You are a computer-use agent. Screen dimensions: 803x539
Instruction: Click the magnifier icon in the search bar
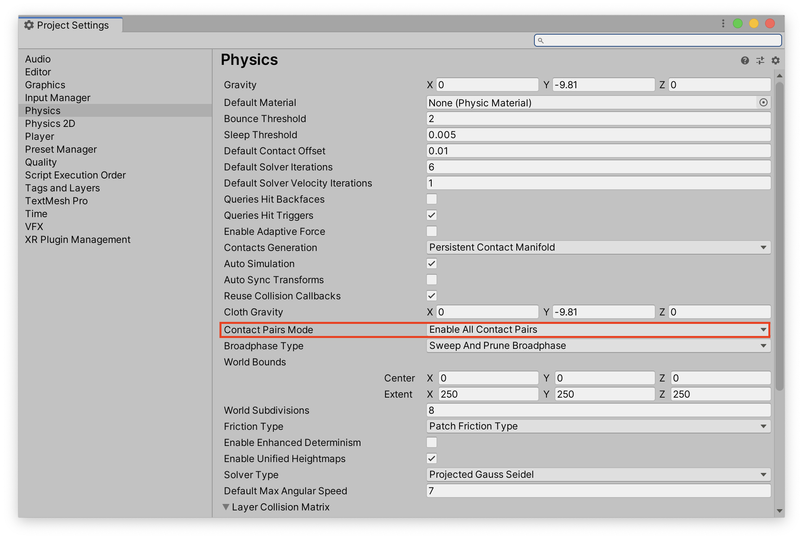coord(540,41)
